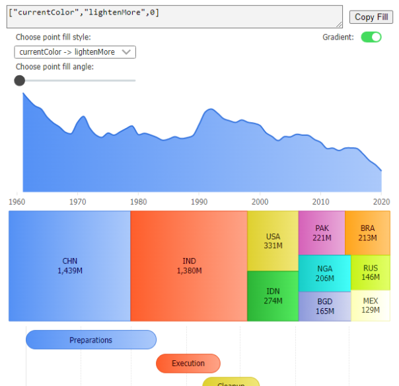Click the MEX pale yellow tile
The height and width of the screenshot is (386, 399).
pos(370,306)
